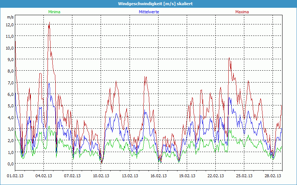Click the 19.02.13 date label
This screenshot has width=297, height=185.
[187, 176]
